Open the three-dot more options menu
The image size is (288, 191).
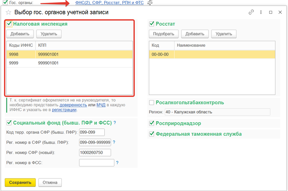[261, 12]
